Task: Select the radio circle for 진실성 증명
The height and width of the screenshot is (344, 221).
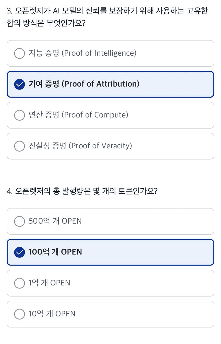Action: point(19,146)
